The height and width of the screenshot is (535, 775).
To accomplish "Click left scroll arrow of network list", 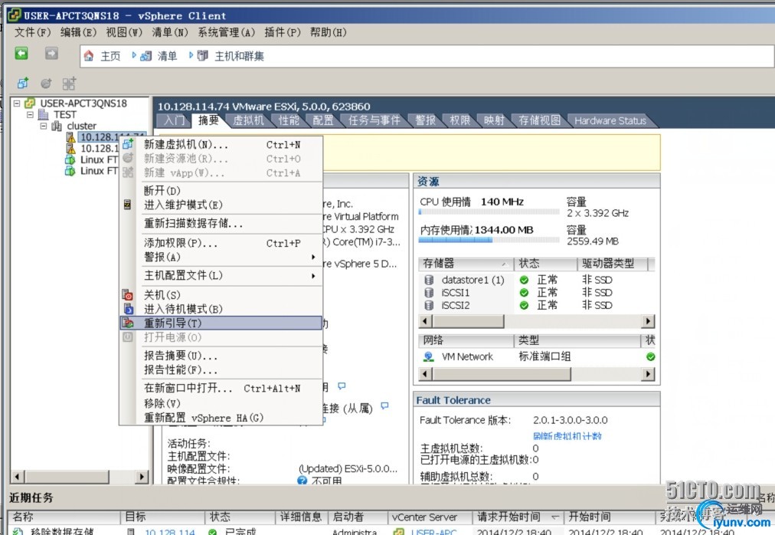I will tap(425, 374).
